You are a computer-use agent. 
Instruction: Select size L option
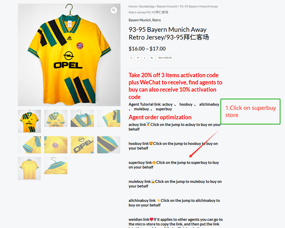click(145, 58)
